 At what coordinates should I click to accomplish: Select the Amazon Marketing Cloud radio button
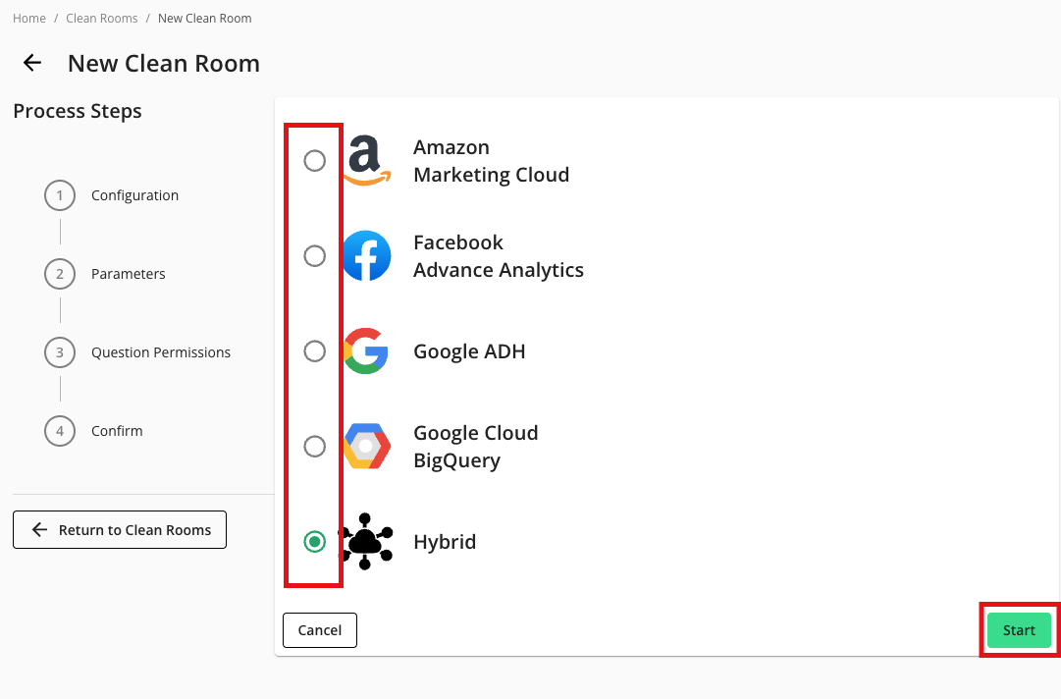(314, 161)
